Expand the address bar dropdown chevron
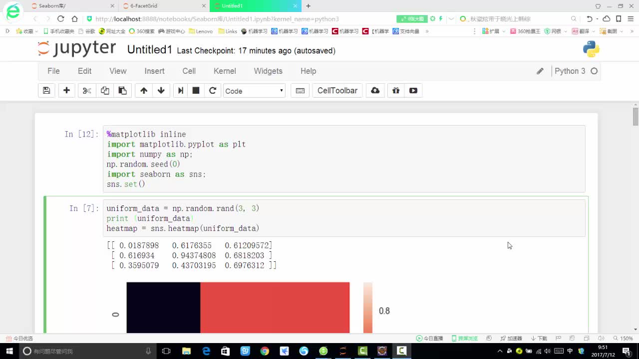This screenshot has height=359, width=639. [x=451, y=19]
